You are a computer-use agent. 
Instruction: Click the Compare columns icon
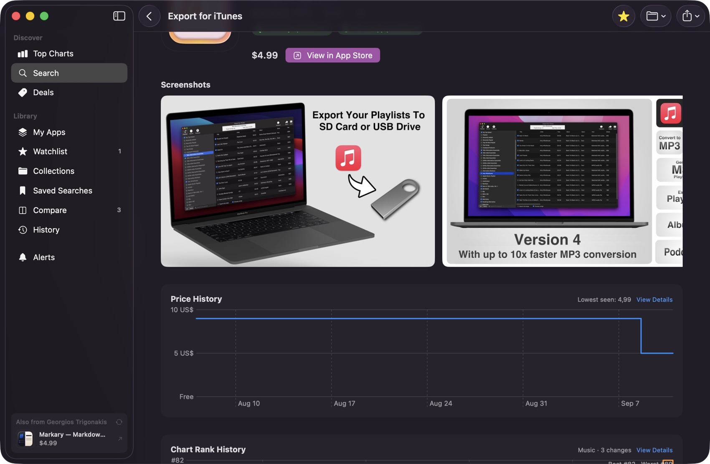23,210
